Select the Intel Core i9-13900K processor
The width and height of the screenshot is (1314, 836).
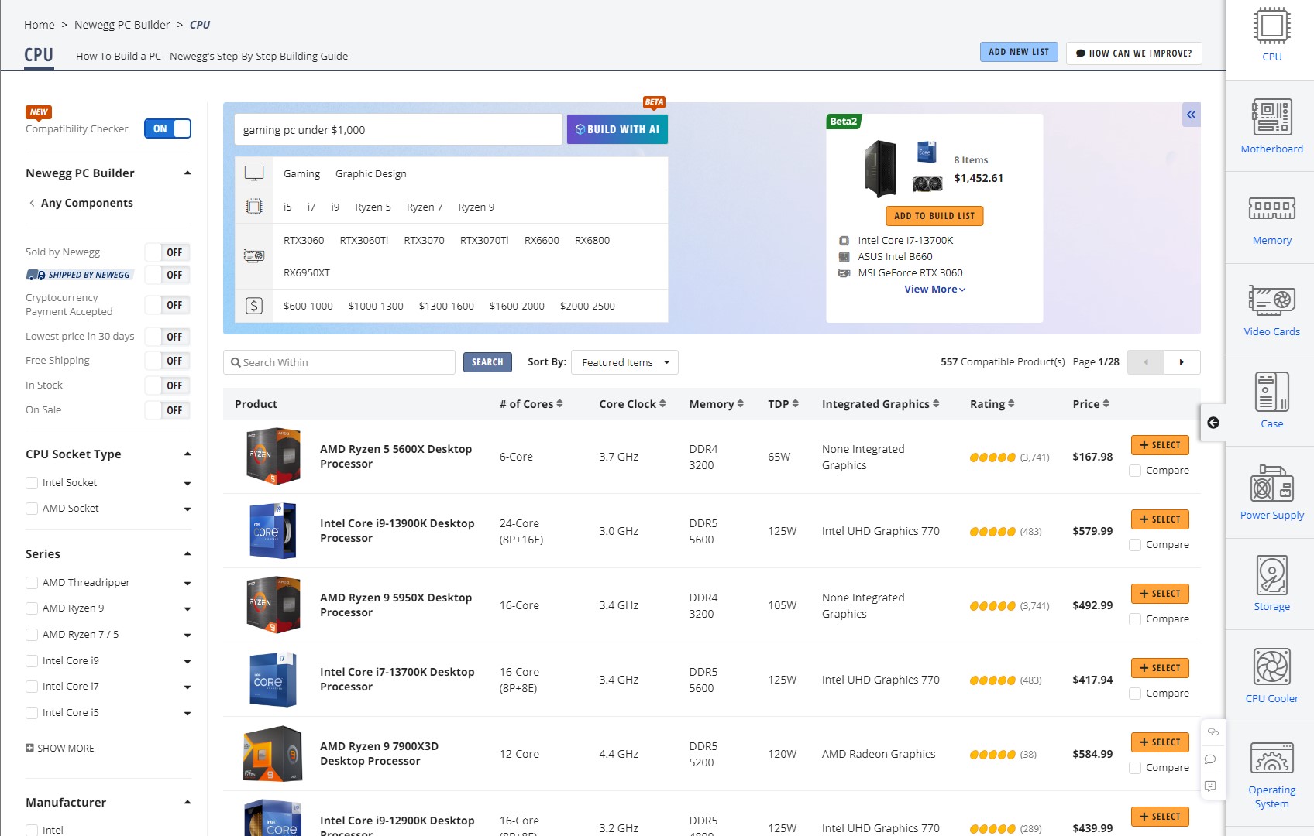[x=1160, y=519]
